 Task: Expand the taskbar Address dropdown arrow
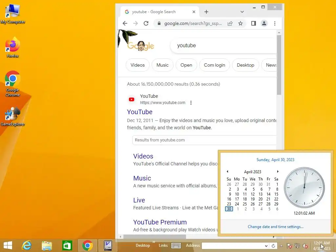(266, 246)
